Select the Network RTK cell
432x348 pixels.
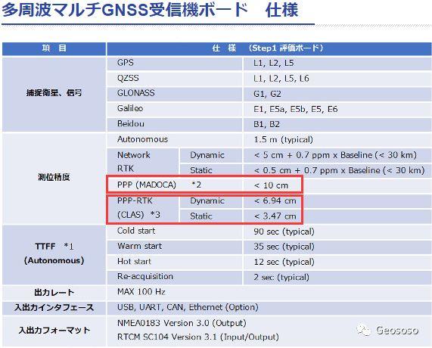coord(143,162)
